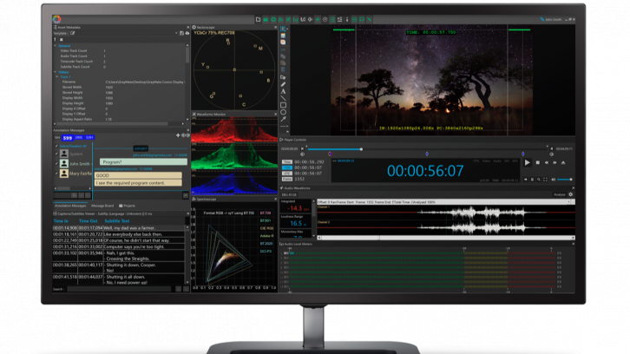Switch to the Message Board tab

click(102, 206)
